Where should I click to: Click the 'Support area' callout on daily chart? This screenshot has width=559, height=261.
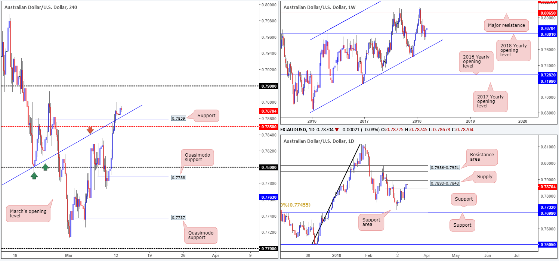pyautogui.click(x=371, y=222)
